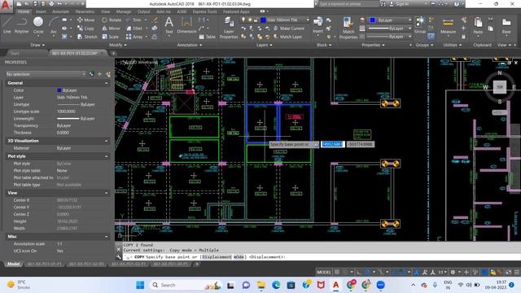
Task: Click Make Current layer button
Action: pos(288,28)
